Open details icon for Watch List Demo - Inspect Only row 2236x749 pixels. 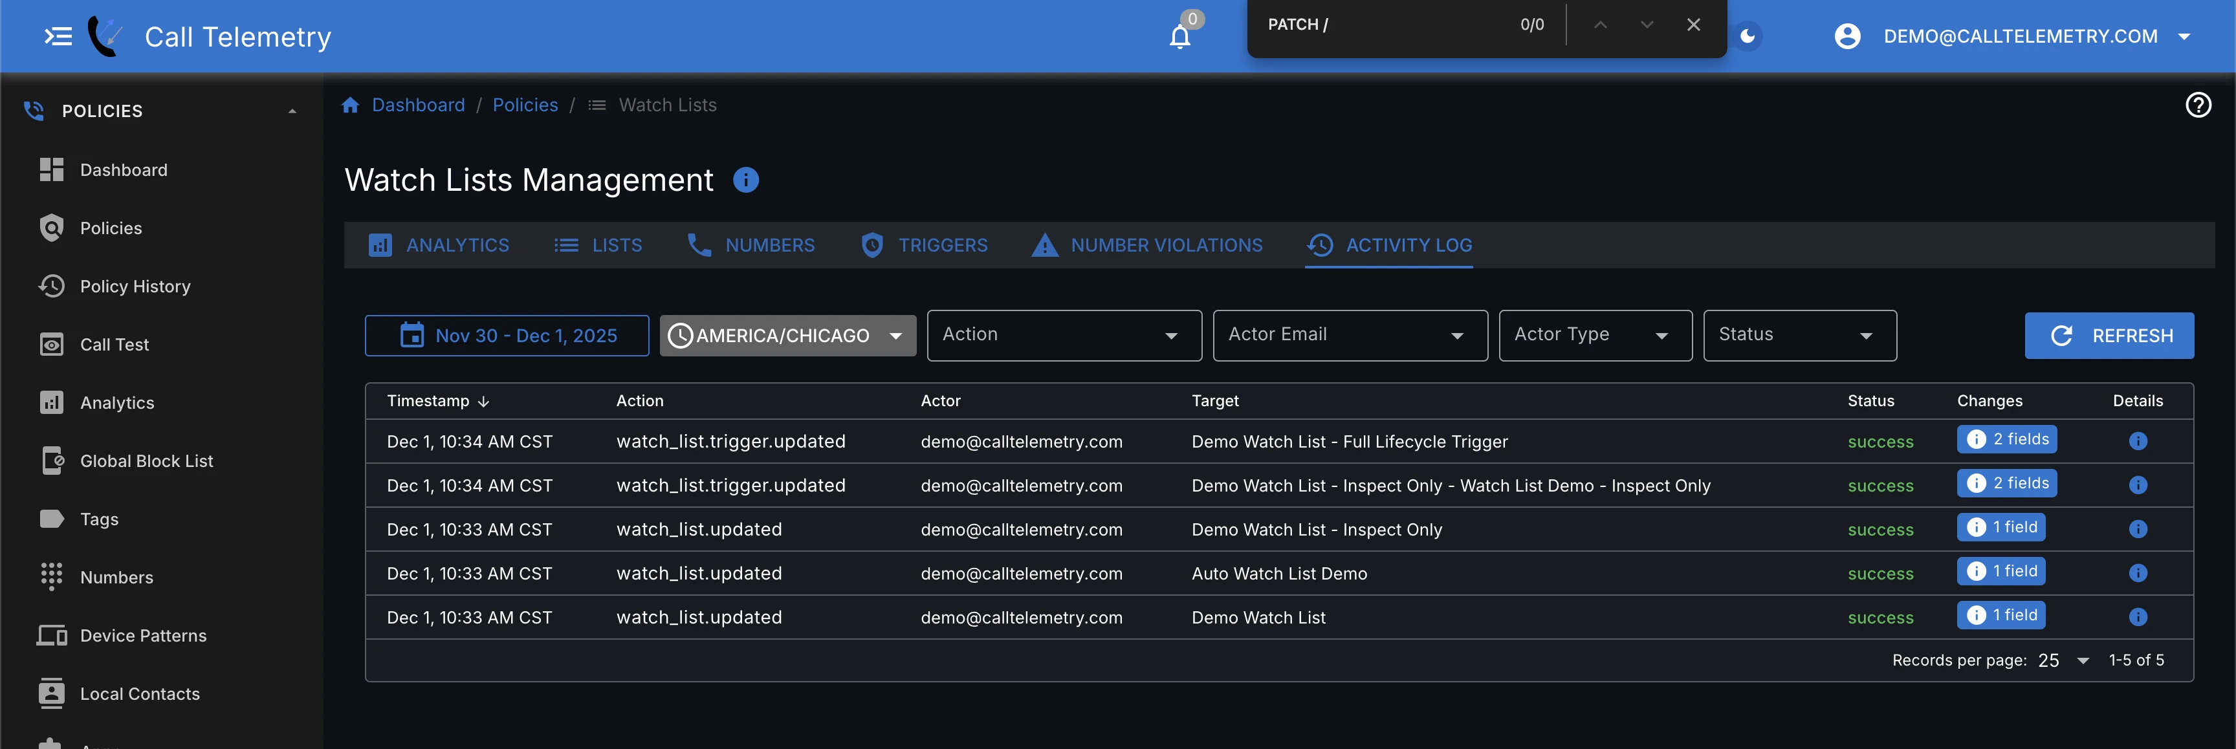[2138, 485]
